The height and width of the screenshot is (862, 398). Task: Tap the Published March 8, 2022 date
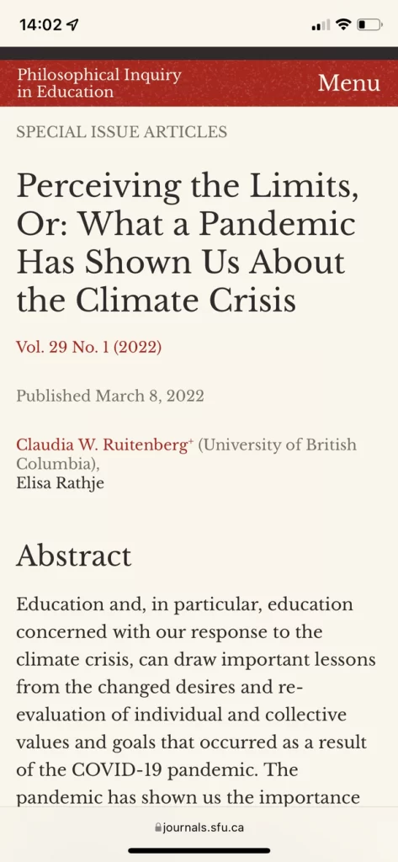pyautogui.click(x=110, y=396)
